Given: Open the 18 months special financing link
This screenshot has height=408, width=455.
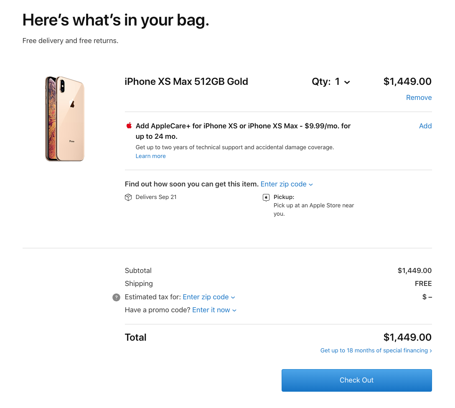Looking at the screenshot, I should (376, 350).
